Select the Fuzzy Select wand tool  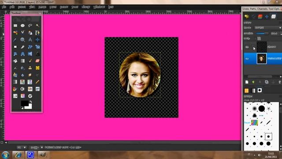pyautogui.click(x=37, y=26)
